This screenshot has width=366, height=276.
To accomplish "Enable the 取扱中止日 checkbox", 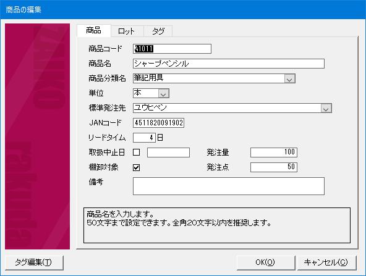I will pos(136,153).
